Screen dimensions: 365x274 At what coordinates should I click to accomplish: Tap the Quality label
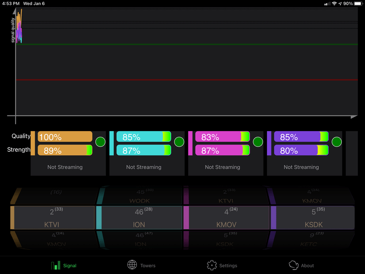click(x=21, y=136)
